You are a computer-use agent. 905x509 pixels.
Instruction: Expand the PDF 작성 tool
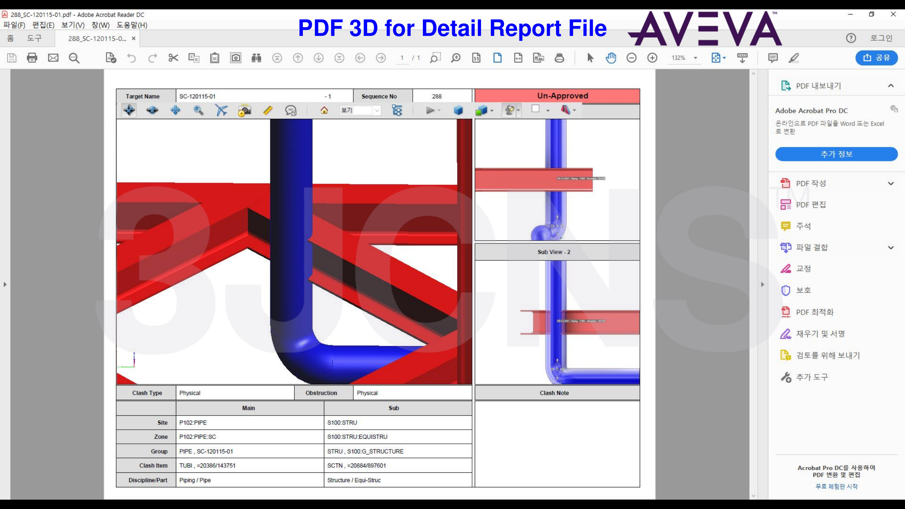[891, 183]
